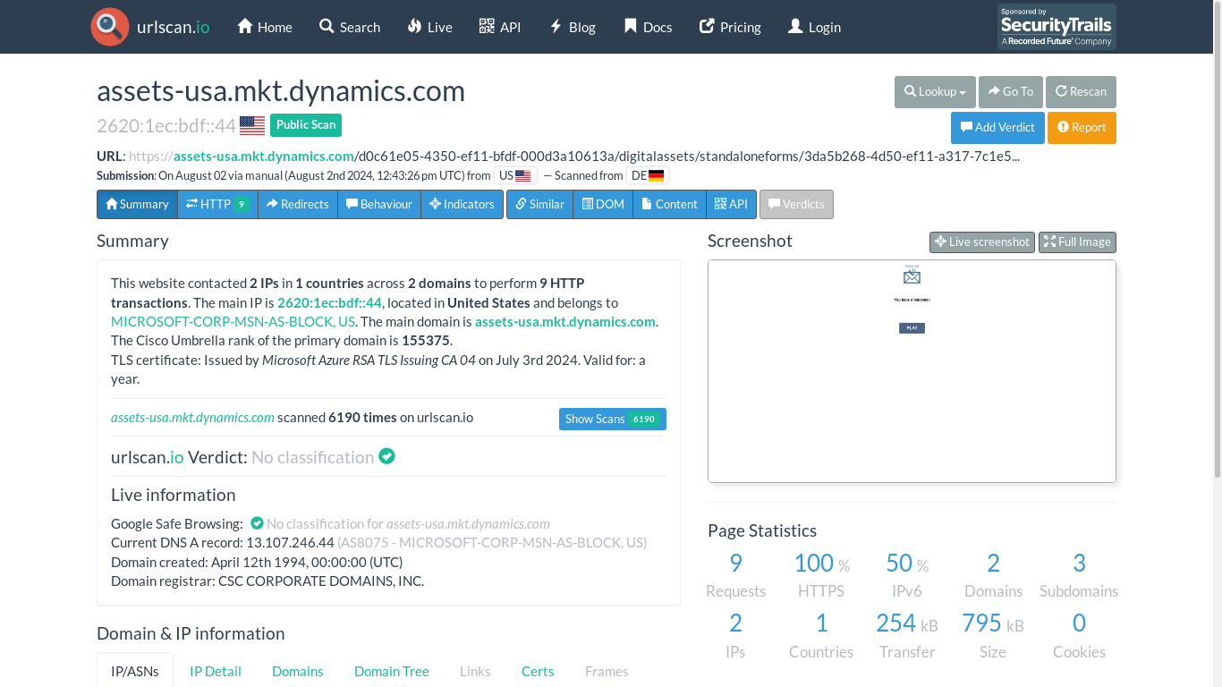Screen dimensions: 1222x687
Task: Open the Content tab
Action: (669, 204)
